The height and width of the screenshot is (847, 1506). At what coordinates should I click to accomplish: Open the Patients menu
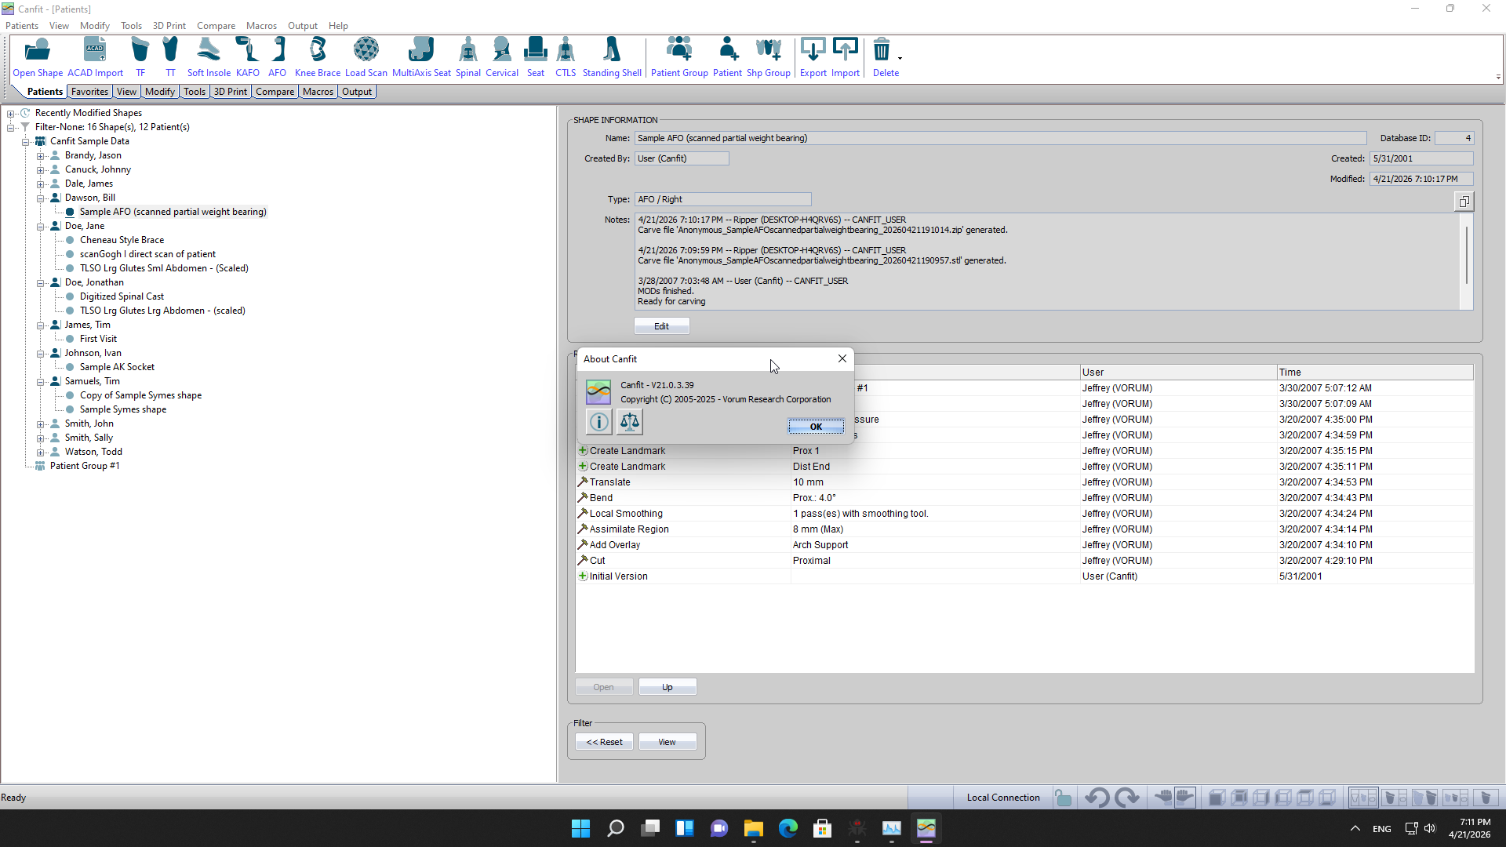22,26
